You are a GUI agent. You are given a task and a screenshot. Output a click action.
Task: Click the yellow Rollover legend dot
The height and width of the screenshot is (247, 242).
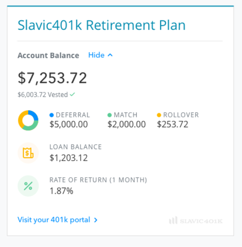click(159, 115)
